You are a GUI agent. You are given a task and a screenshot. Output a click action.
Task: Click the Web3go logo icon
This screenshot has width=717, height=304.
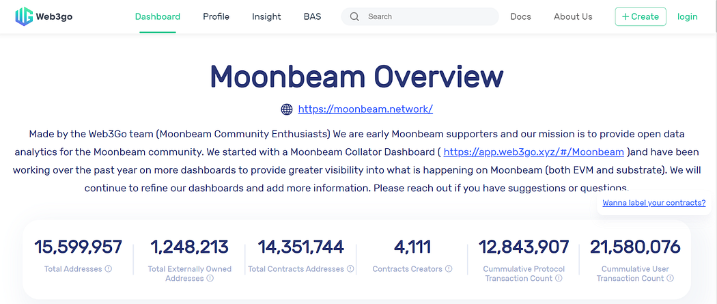tap(24, 16)
